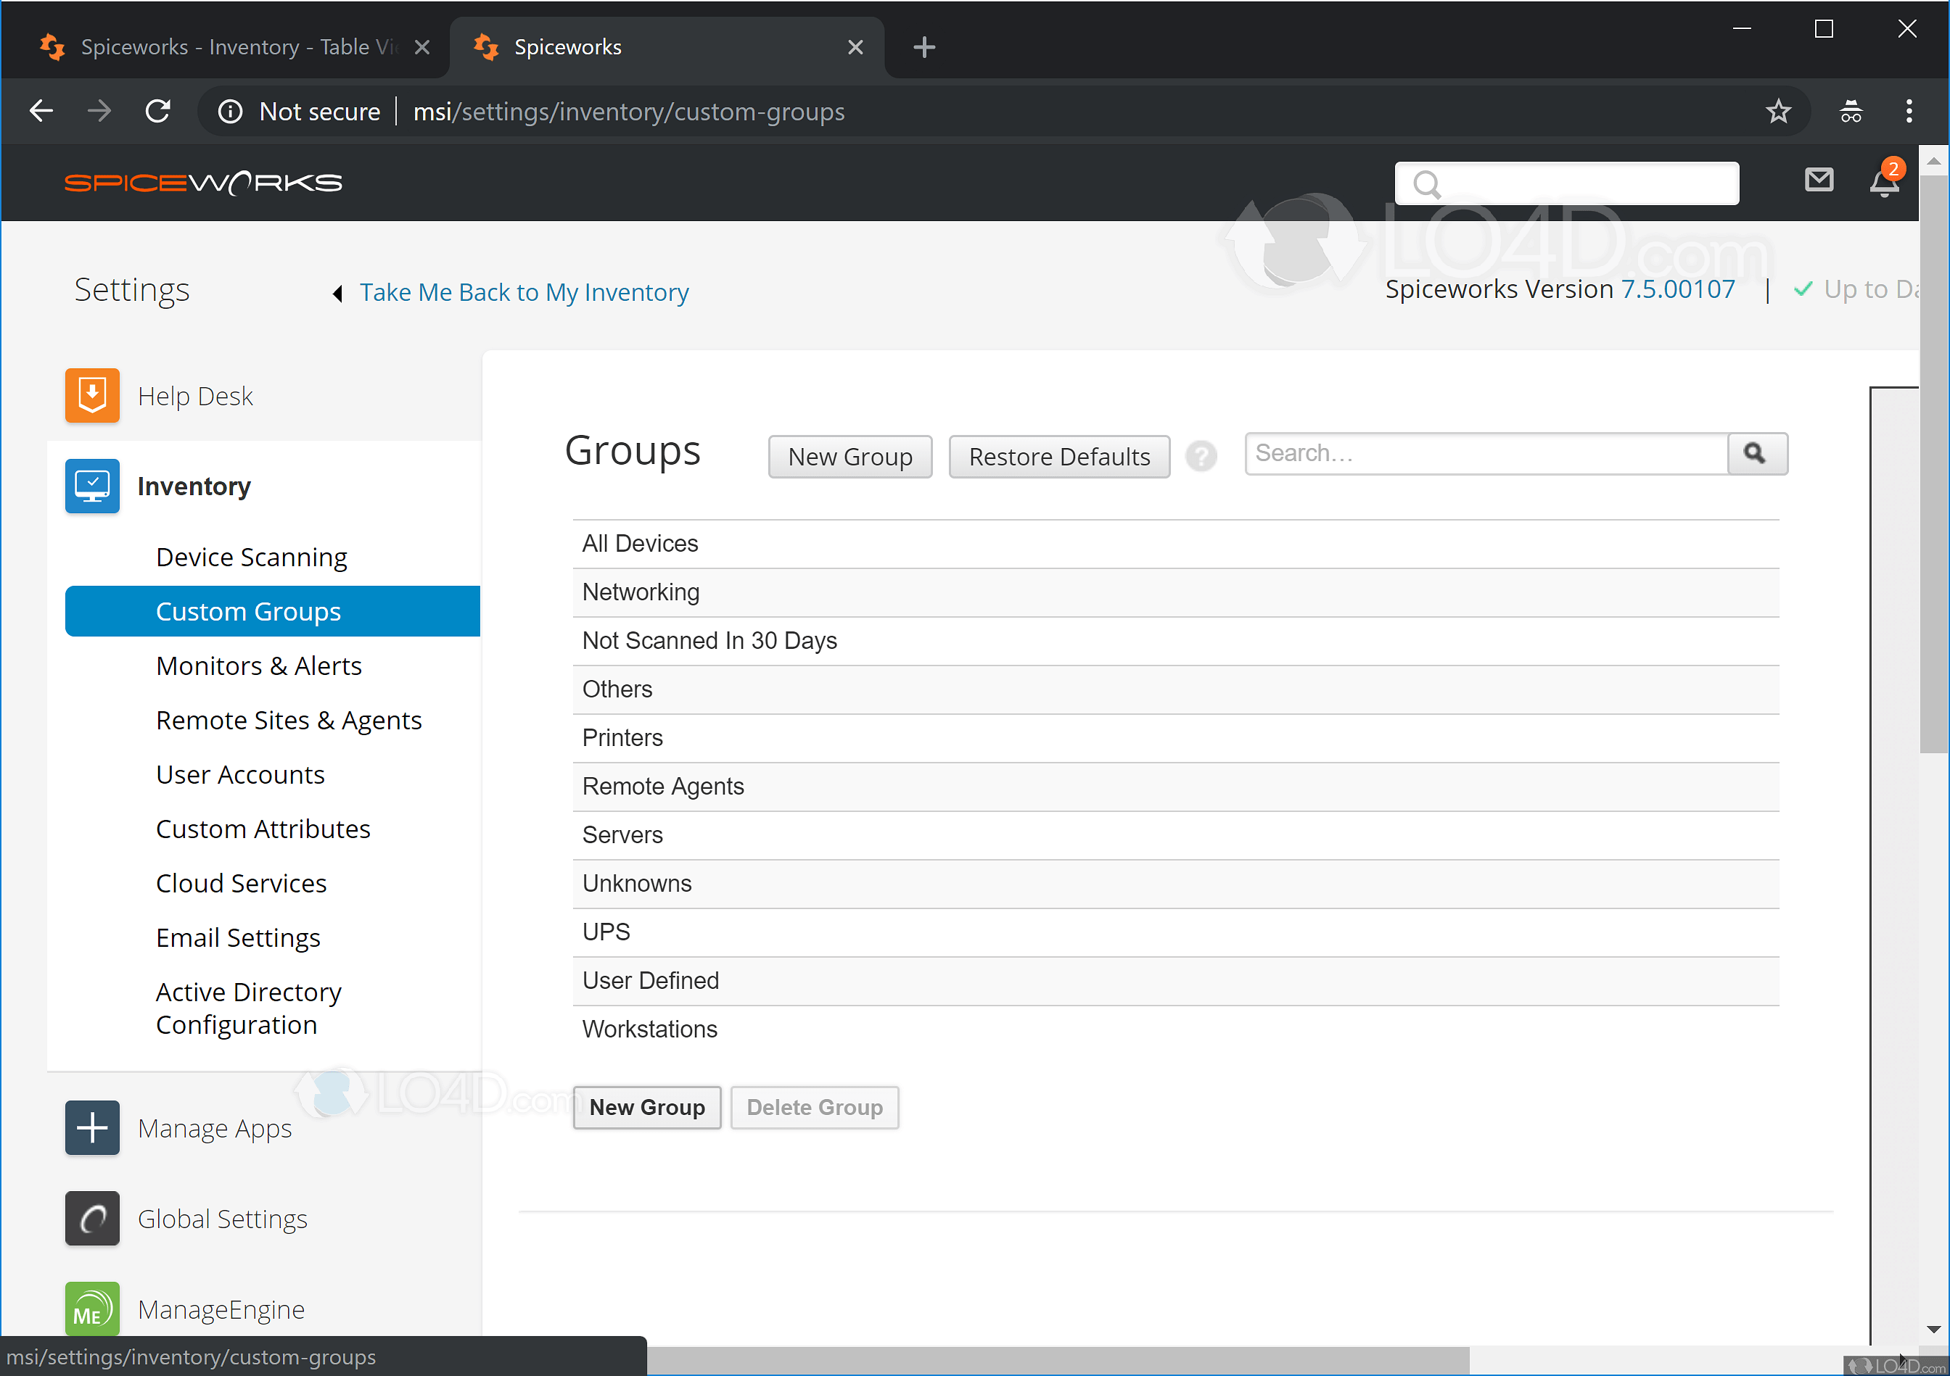This screenshot has height=1376, width=1950.
Task: Click the Inventory monitor icon
Action: (x=91, y=486)
